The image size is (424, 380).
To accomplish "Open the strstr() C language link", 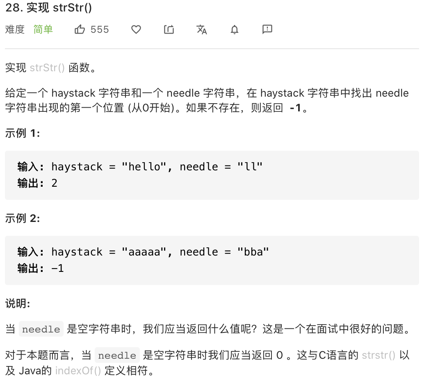I will tap(378, 355).
